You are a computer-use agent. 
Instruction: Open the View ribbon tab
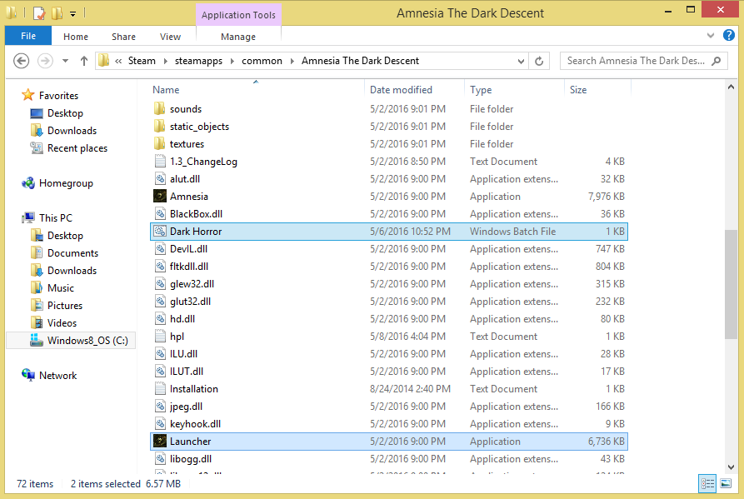point(170,37)
